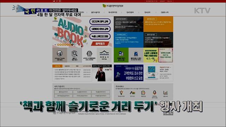
Task: Select the dark active banner slide dot
Action: point(72,45)
